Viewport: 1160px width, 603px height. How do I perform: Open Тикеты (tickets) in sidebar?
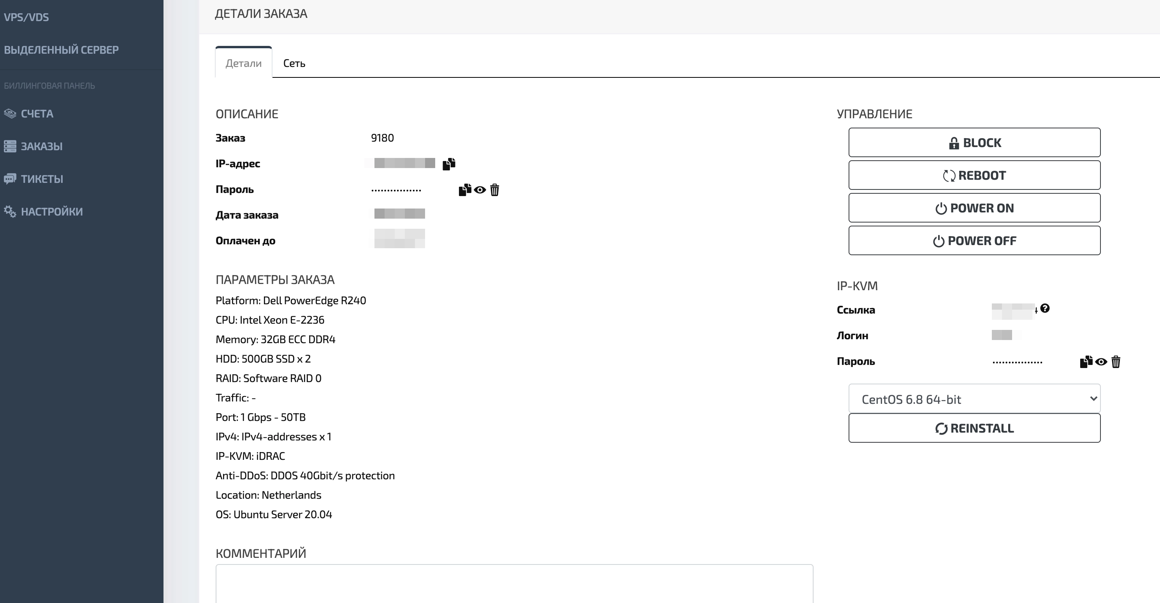tap(42, 179)
